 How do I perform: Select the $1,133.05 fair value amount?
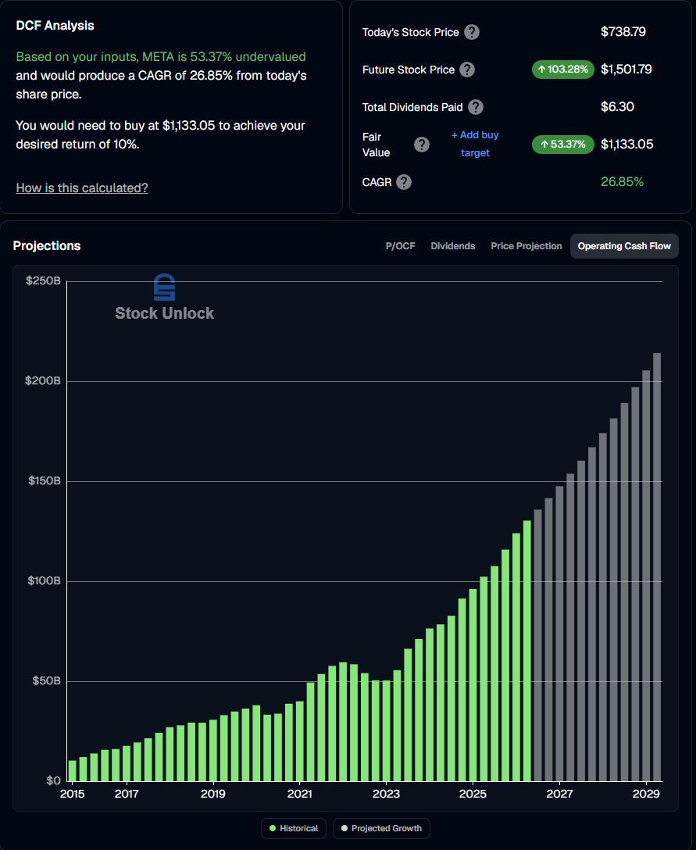coord(626,145)
